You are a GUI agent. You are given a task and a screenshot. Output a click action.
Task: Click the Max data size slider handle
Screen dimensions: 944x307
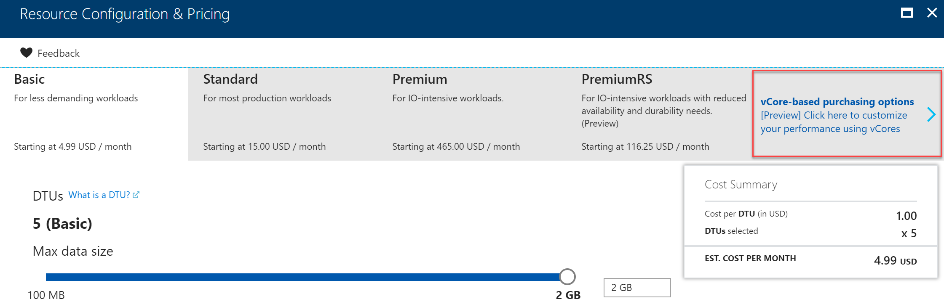567,277
